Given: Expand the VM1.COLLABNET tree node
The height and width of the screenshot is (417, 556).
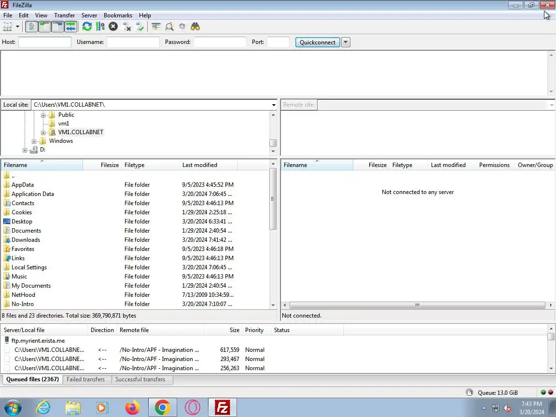Looking at the screenshot, I should tap(43, 133).
